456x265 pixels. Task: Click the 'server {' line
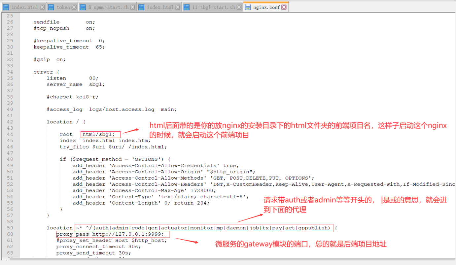coord(46,72)
